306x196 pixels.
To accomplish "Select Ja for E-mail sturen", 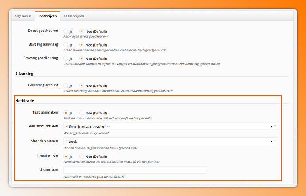I will 66,157.
